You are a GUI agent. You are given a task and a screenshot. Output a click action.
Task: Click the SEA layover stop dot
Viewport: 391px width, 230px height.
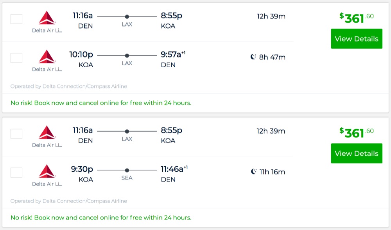(127, 170)
